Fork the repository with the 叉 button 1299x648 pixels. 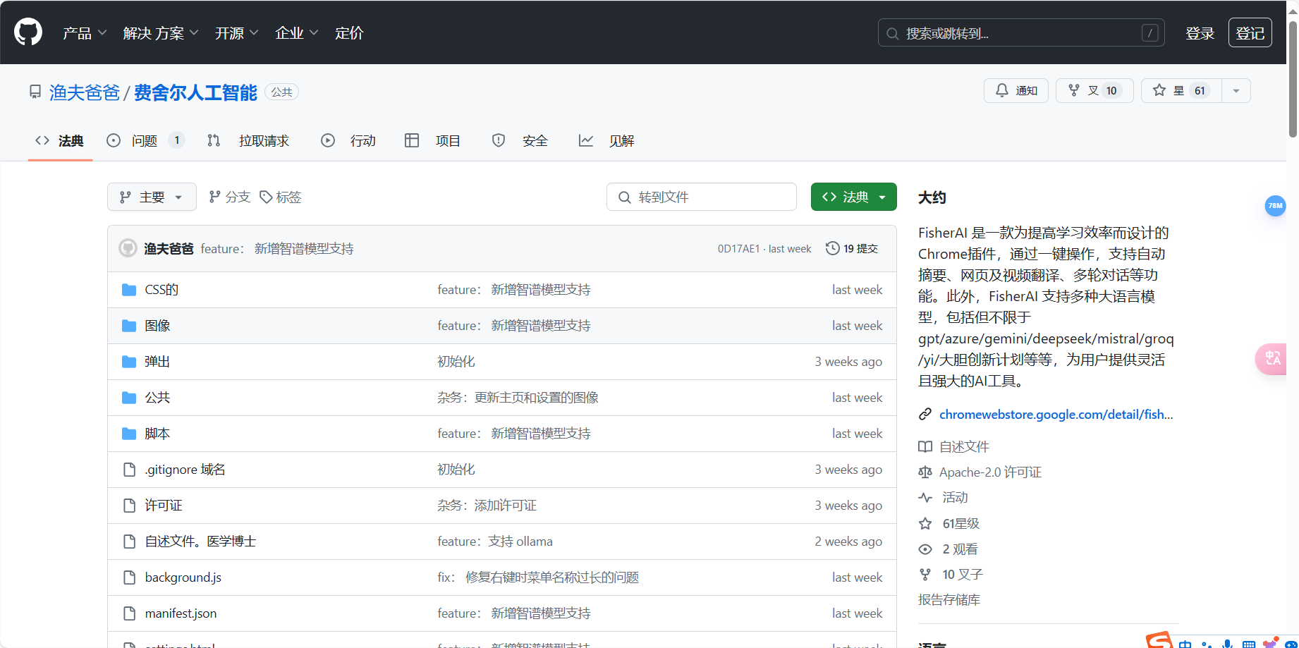coord(1094,90)
